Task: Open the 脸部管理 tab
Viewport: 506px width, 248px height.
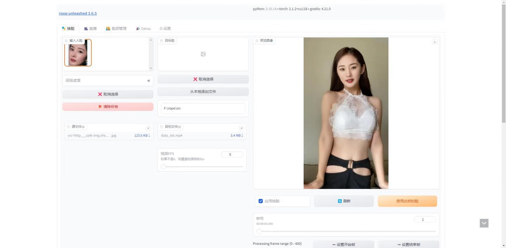Action: pyautogui.click(x=116, y=28)
